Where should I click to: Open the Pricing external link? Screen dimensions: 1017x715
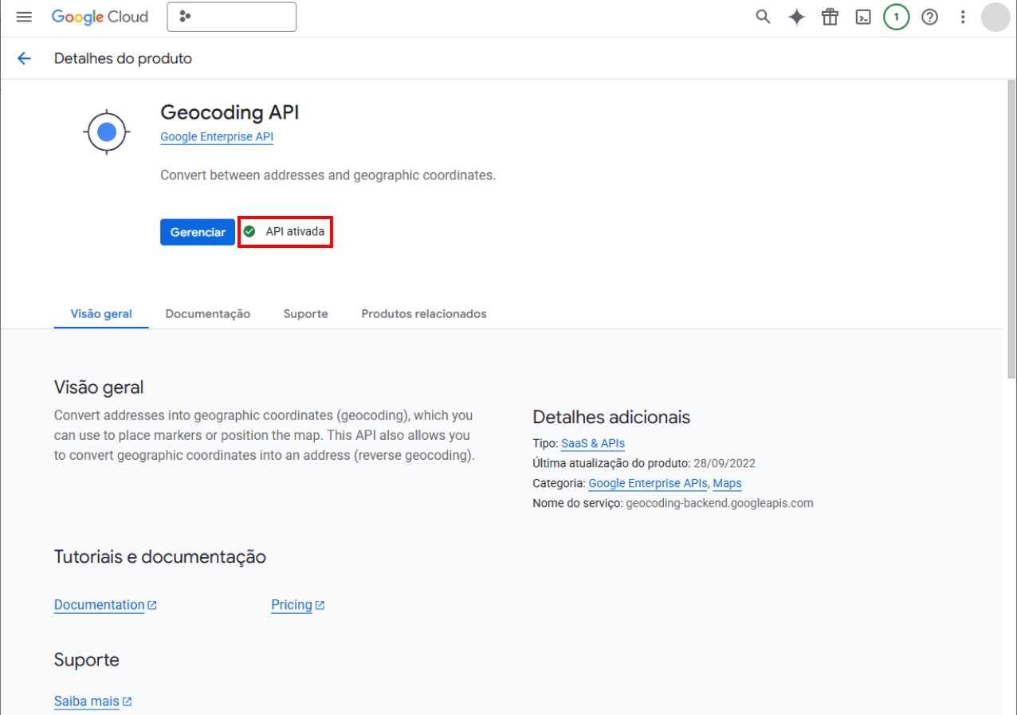click(292, 605)
